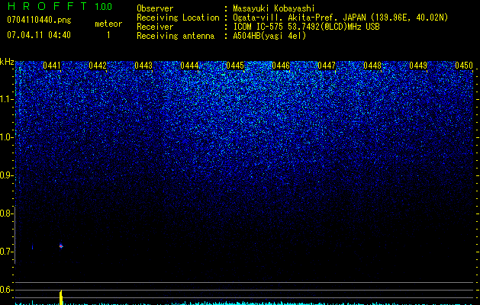
Task: Click the 0.9 kHz axis label
Action: [x=6, y=175]
